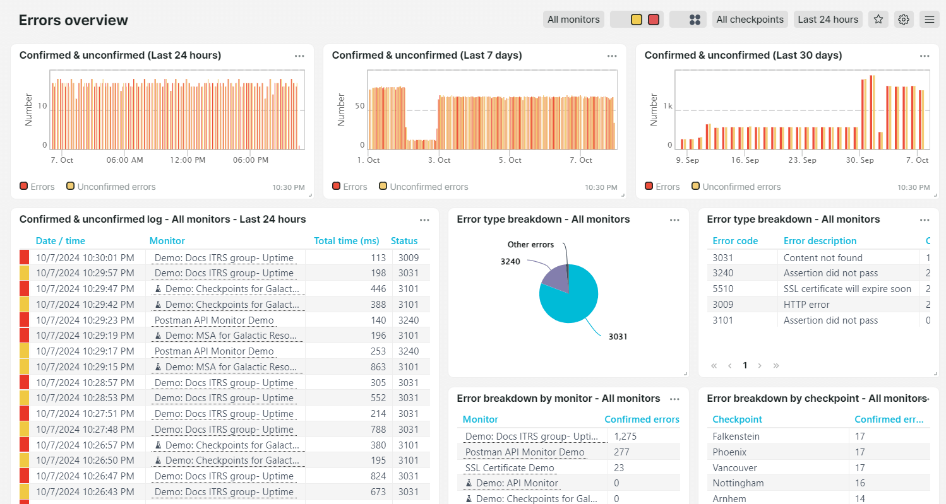The image size is (946, 504).
Task: Toggle the Errors legend in the Last 30 days chart
Action: coord(662,187)
